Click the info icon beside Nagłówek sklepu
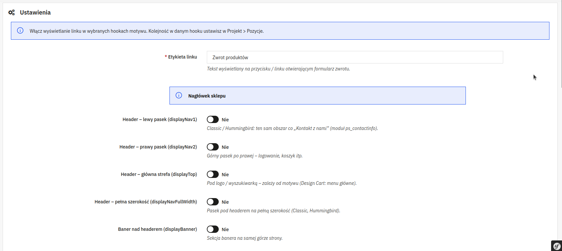This screenshot has width=562, height=251. 179,95
